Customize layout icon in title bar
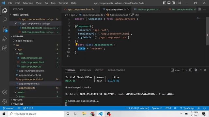Viewport: 209px width, 117px height. (x=179, y=3)
